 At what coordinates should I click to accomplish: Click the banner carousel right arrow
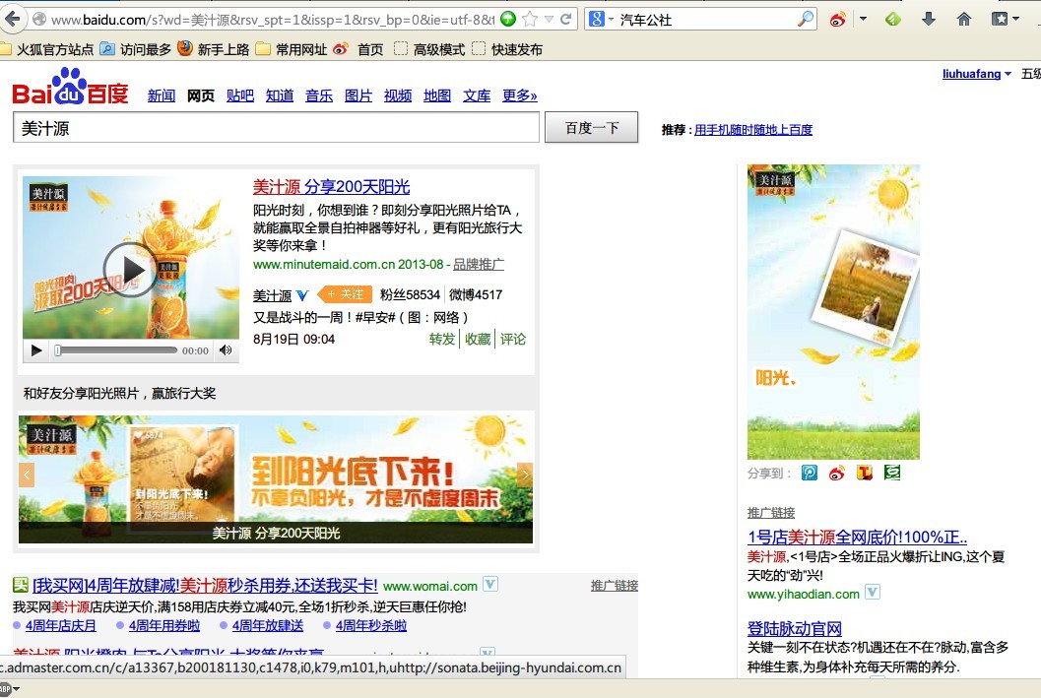click(525, 476)
